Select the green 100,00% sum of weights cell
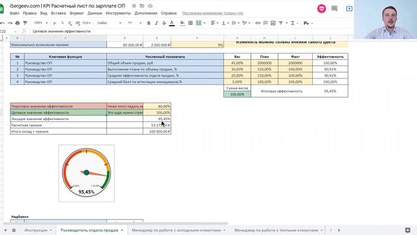The image size is (417, 235). tap(237, 94)
